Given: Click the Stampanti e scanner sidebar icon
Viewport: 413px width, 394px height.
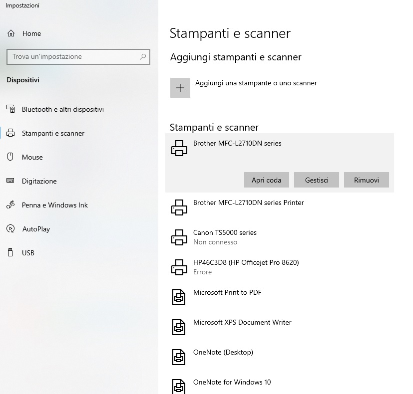Looking at the screenshot, I should (10, 133).
